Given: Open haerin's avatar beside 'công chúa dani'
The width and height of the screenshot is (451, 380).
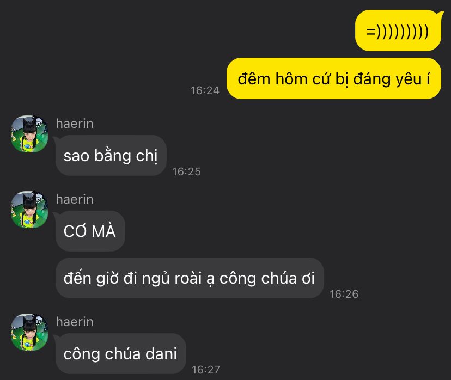Looking at the screenshot, I should coord(29,332).
